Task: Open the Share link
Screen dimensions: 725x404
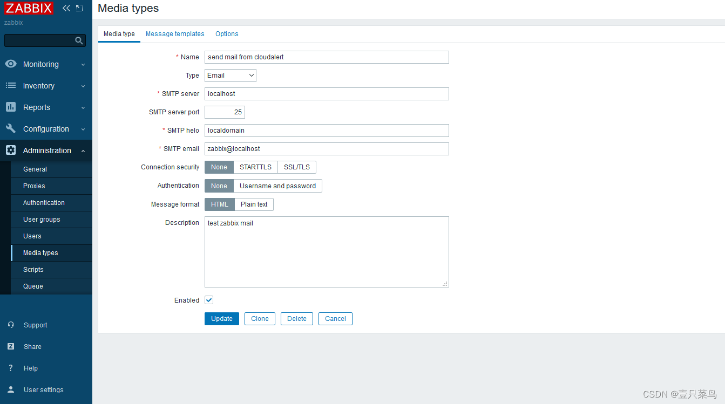Action: pyautogui.click(x=32, y=347)
